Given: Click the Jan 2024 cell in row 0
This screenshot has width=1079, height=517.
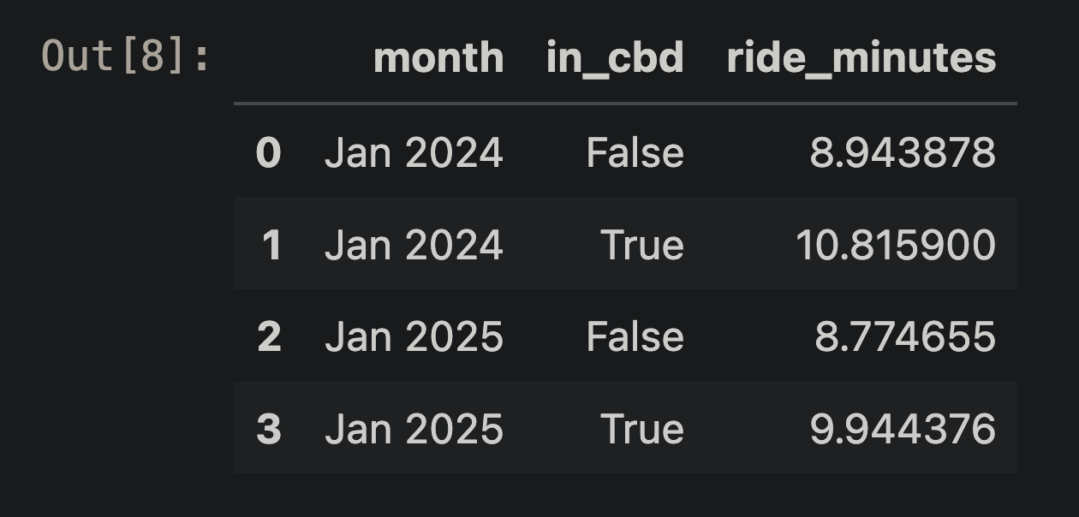Looking at the screenshot, I should (414, 153).
